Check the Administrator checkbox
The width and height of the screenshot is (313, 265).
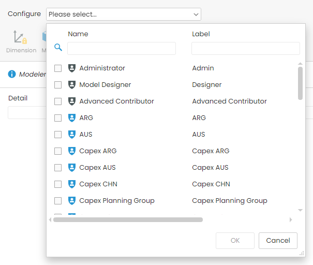tap(58, 68)
